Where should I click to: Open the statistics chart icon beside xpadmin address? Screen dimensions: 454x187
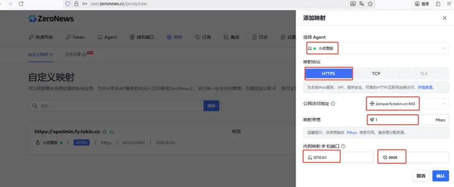(x=112, y=132)
